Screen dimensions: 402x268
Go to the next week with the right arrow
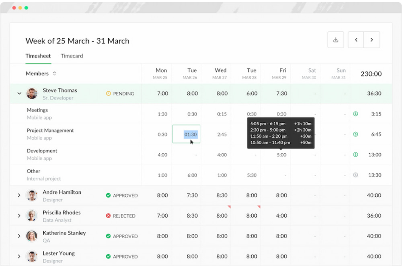[x=372, y=40]
